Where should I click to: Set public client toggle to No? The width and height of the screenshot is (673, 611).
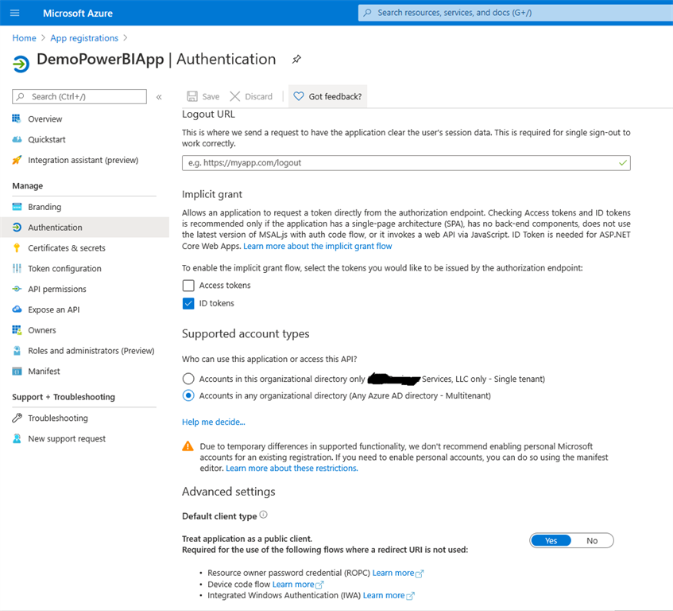click(x=592, y=540)
